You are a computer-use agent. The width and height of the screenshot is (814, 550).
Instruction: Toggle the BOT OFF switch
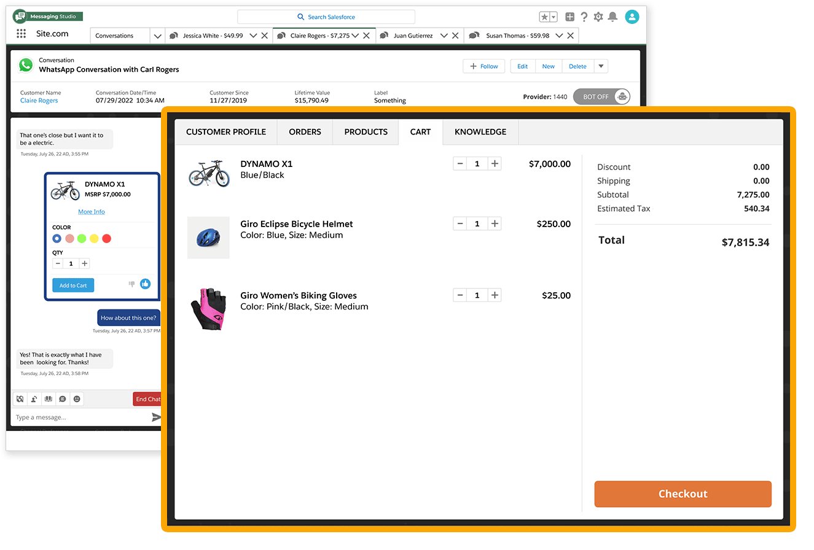[602, 97]
